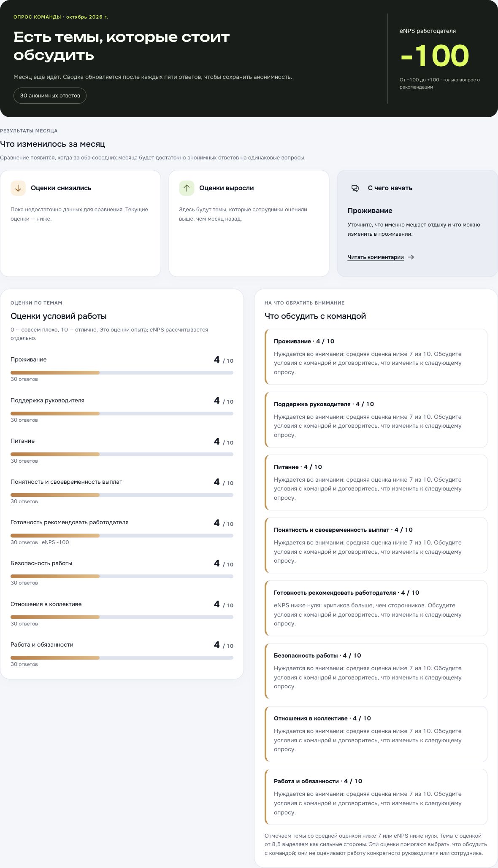This screenshot has height=868, width=498.
Task: Open the Отношения в коллективе · 4 / 10 card
Action: (x=376, y=734)
